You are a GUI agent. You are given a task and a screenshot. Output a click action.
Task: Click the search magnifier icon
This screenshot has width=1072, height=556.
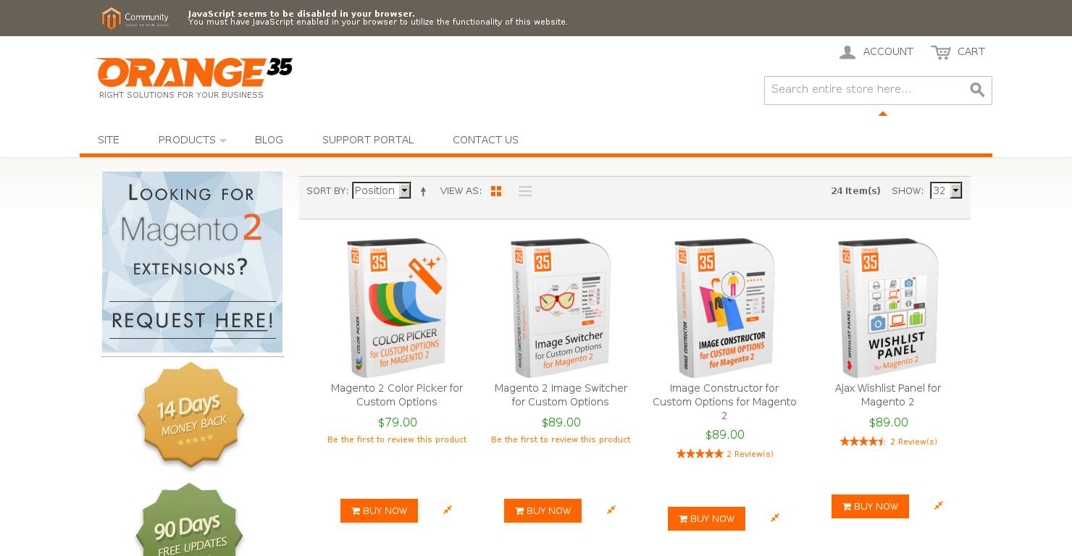[x=977, y=90]
